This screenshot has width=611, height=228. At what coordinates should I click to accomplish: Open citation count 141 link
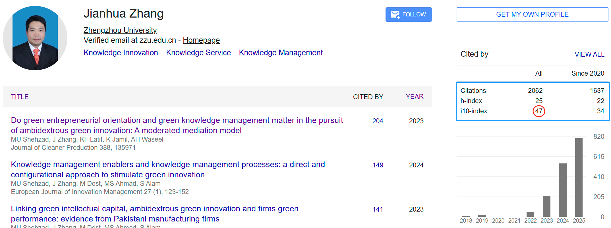[x=378, y=209]
